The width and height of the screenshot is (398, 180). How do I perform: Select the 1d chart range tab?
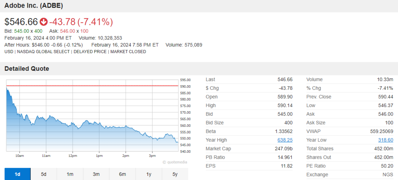tap(17, 174)
